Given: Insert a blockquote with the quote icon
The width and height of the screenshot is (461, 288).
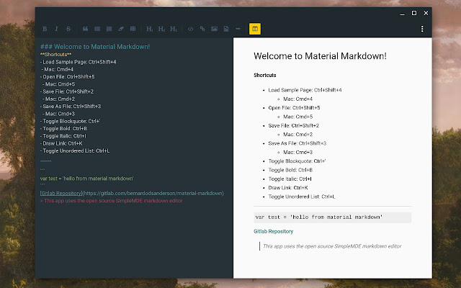Looking at the screenshot, I should pos(85,29).
